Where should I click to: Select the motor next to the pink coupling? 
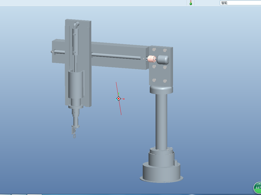(163, 60)
